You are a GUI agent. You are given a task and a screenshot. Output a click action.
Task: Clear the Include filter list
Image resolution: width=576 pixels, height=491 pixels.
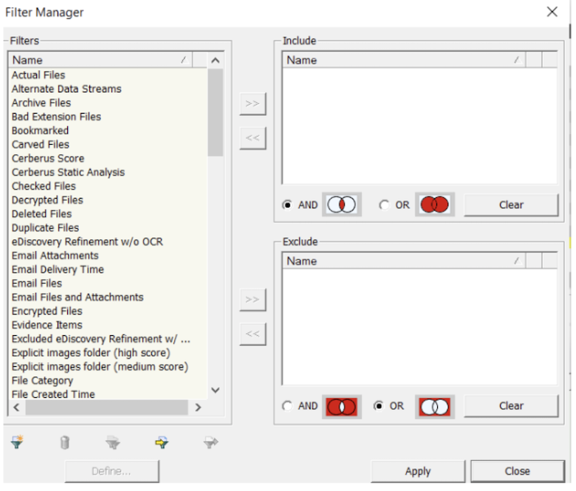(511, 205)
